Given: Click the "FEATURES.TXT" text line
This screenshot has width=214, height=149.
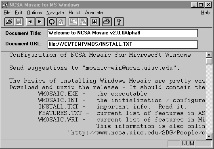Looking at the screenshot, I should point(60,113).
